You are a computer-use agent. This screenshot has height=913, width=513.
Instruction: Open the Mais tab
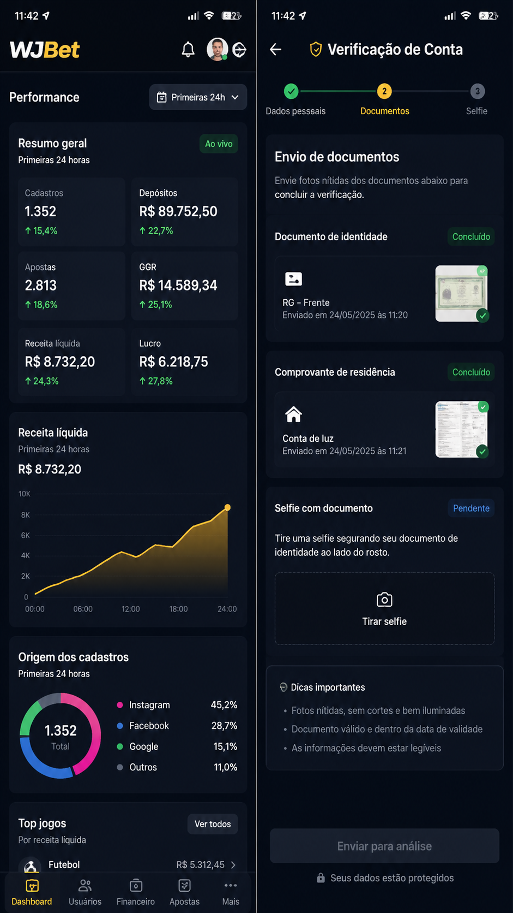click(x=231, y=892)
